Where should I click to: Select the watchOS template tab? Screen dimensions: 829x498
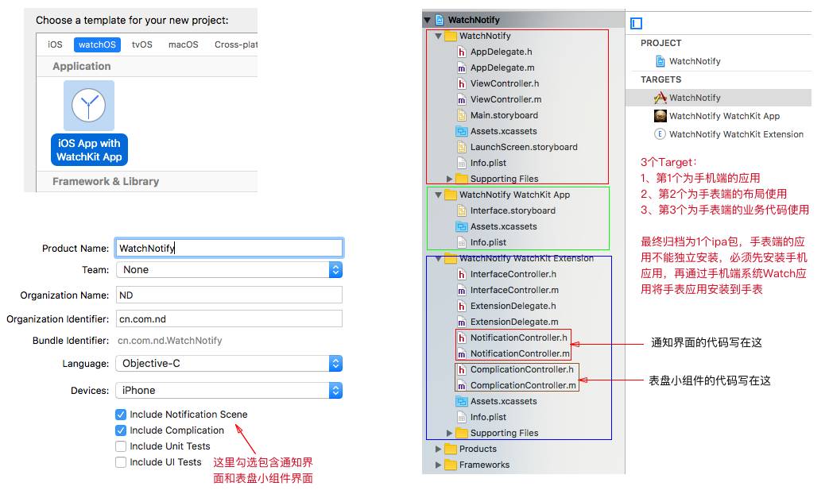tap(97, 44)
